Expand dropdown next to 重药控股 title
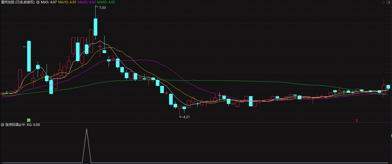392x164 pixels. click(x=38, y=2)
